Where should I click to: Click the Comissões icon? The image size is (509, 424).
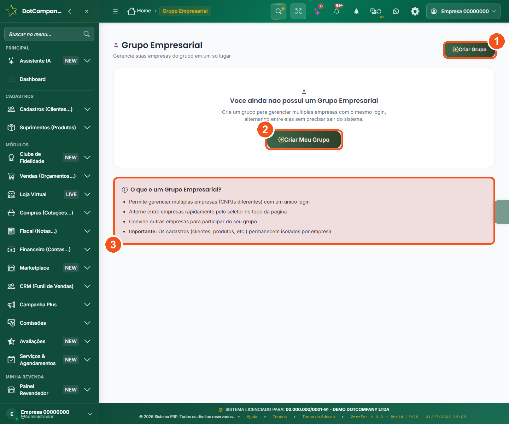coord(11,323)
